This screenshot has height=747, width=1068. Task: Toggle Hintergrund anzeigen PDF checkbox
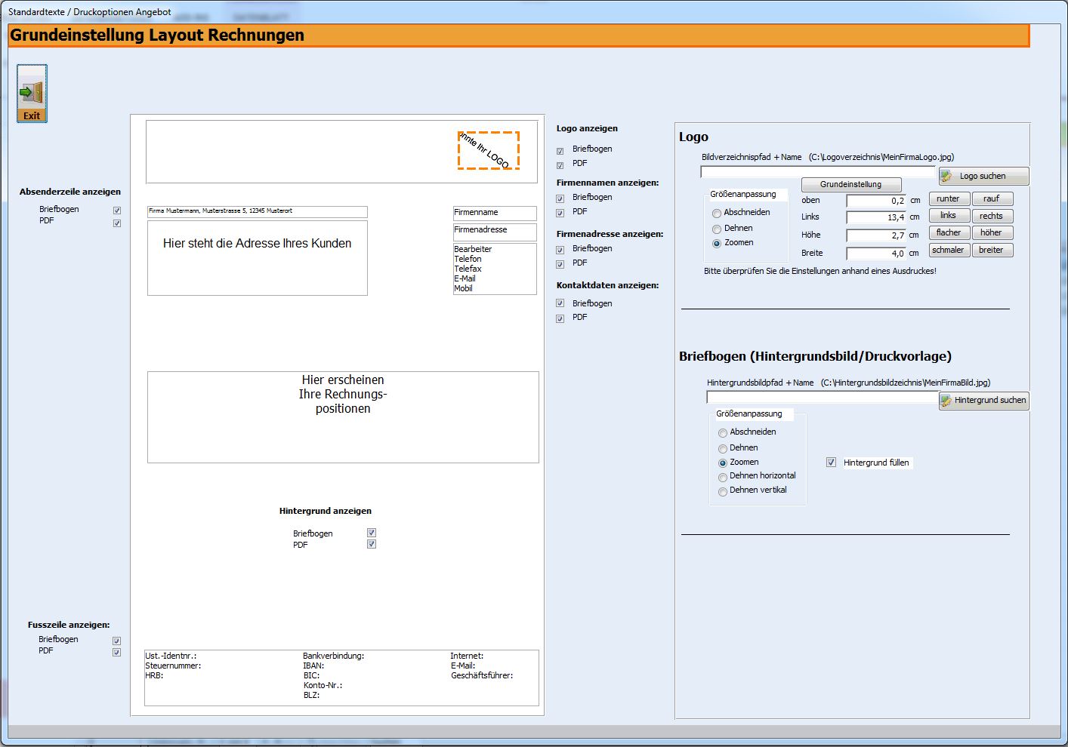click(372, 544)
